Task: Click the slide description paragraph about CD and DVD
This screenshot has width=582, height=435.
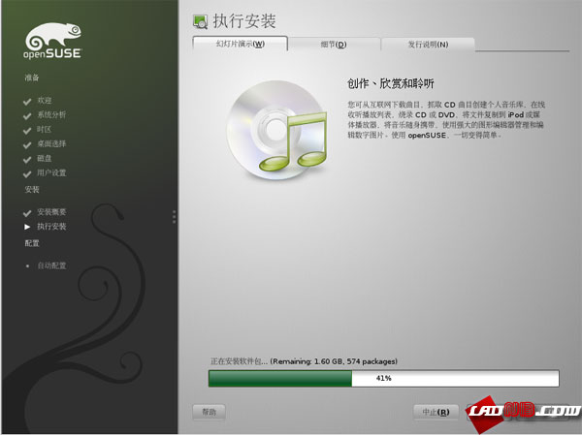Action: coord(446,120)
